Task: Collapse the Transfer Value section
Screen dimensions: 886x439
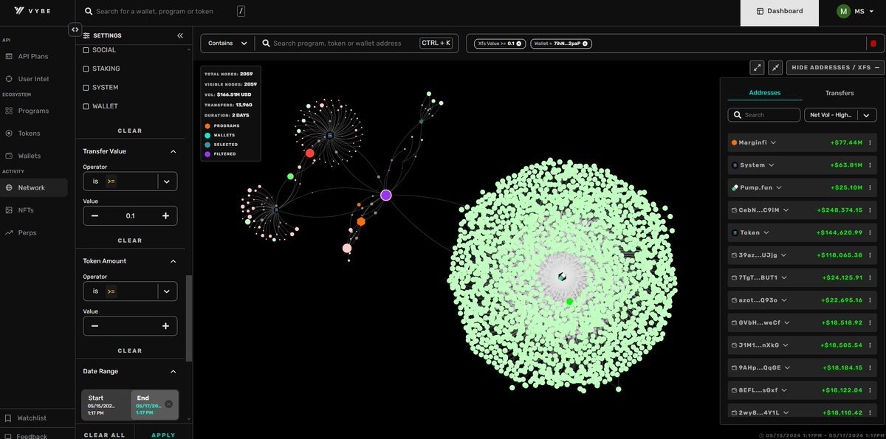Action: [x=173, y=151]
